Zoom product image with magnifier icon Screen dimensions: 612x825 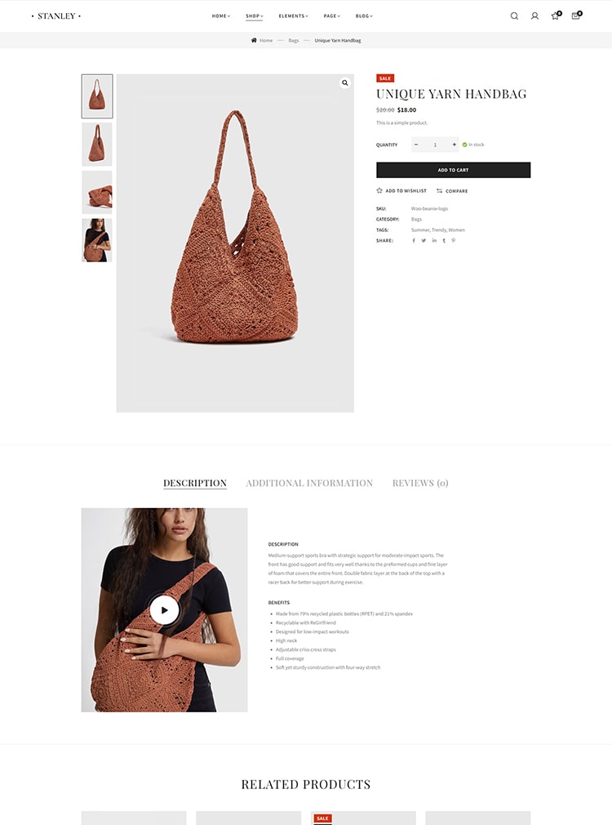pos(345,82)
